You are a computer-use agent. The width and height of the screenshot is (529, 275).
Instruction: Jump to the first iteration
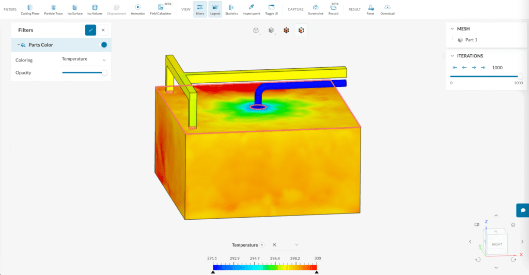[x=455, y=68]
